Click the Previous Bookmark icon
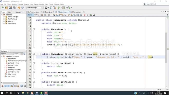This screenshot has height=95, width=169. pos(69,15)
